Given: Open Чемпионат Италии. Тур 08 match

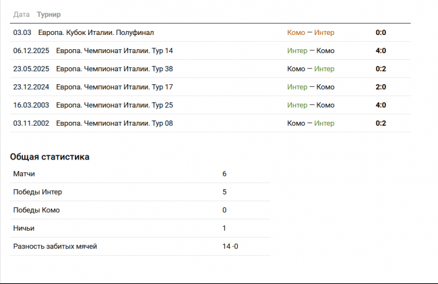Looking at the screenshot, I should pos(115,123).
